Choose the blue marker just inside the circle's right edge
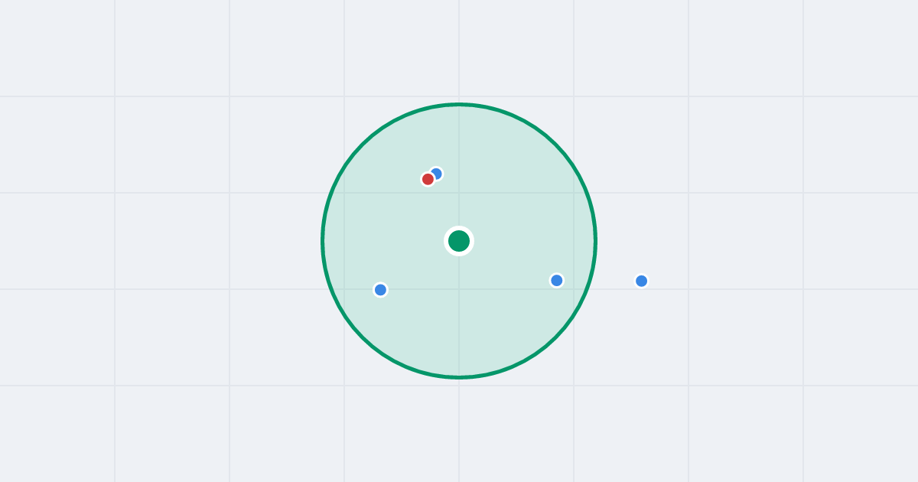The height and width of the screenshot is (482, 918). point(557,281)
